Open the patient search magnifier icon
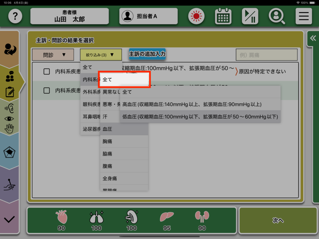The width and height of the screenshot is (319, 239). click(x=277, y=16)
